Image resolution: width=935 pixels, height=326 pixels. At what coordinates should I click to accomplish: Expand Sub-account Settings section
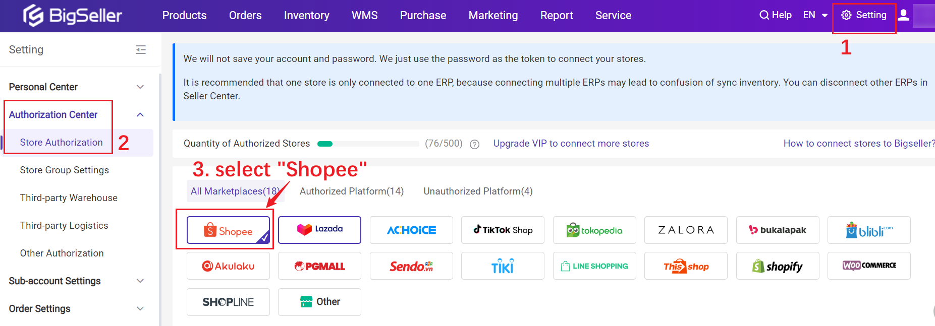pyautogui.click(x=77, y=281)
